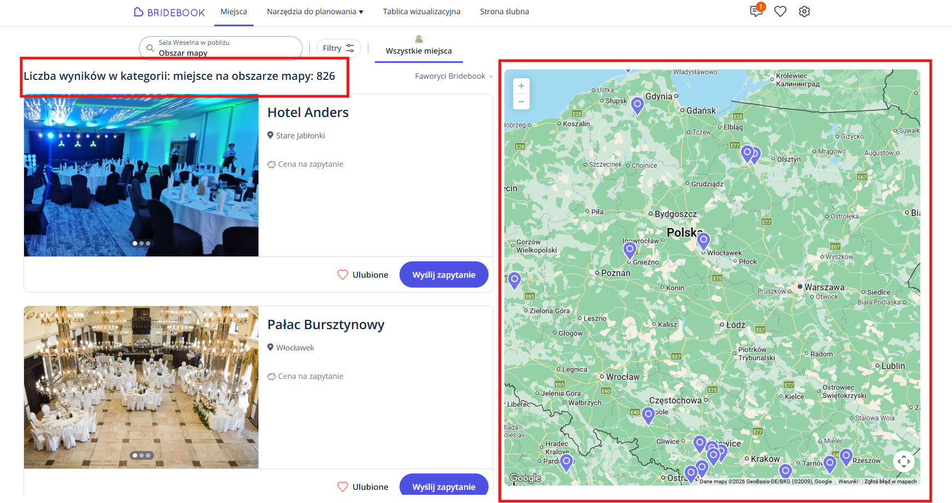Click the Bridebook logo
The width and height of the screenshot is (952, 503).
click(x=169, y=12)
